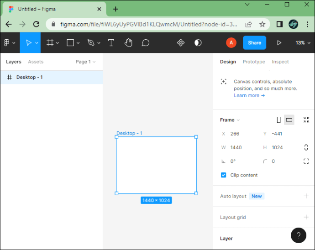Click the corner radius field 0
The width and height of the screenshot is (315, 250).
pyautogui.click(x=273, y=161)
